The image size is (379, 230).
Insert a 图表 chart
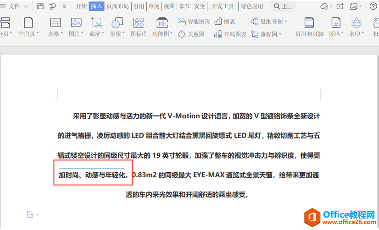point(224,22)
